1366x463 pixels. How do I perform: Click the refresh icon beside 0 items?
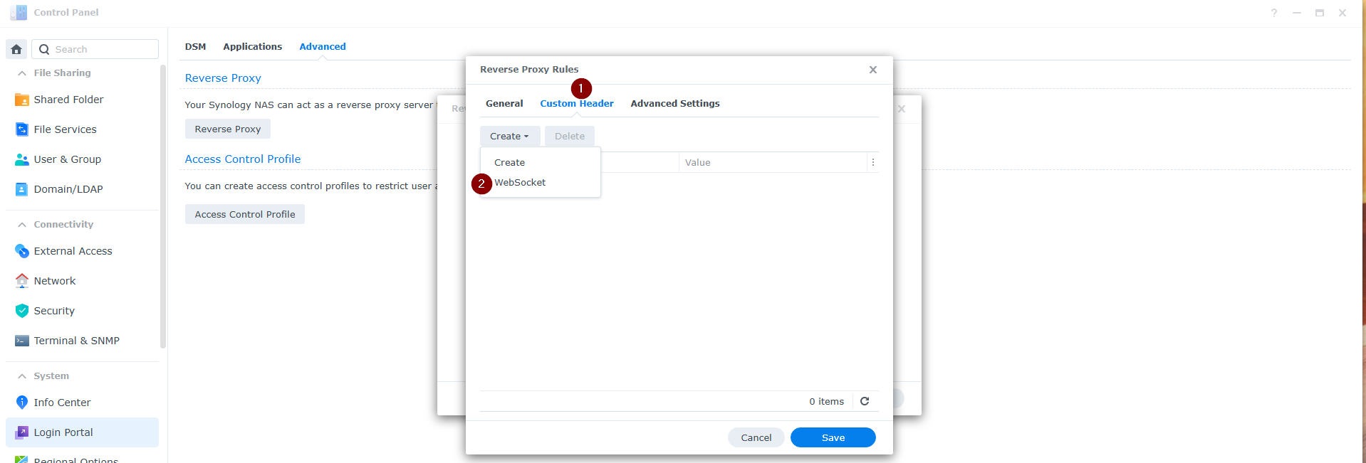[x=865, y=401]
